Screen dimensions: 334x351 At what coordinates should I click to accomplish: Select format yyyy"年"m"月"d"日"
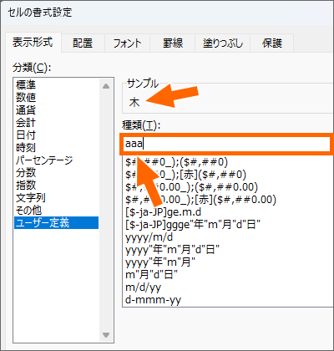pyautogui.click(x=228, y=250)
